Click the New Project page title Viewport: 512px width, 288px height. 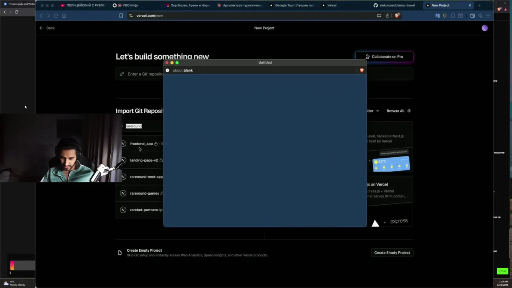pyautogui.click(x=264, y=28)
